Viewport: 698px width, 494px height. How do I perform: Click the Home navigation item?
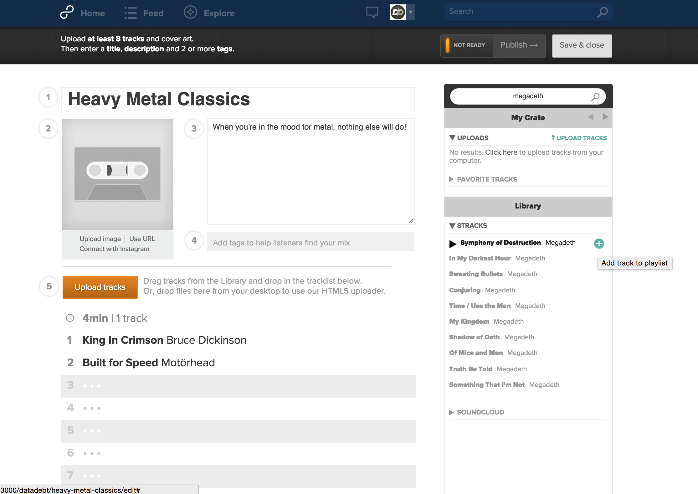point(93,13)
